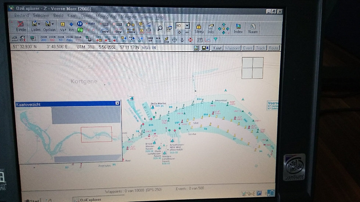
Task: Click the crosshair target icon
Action: [x=174, y=40]
